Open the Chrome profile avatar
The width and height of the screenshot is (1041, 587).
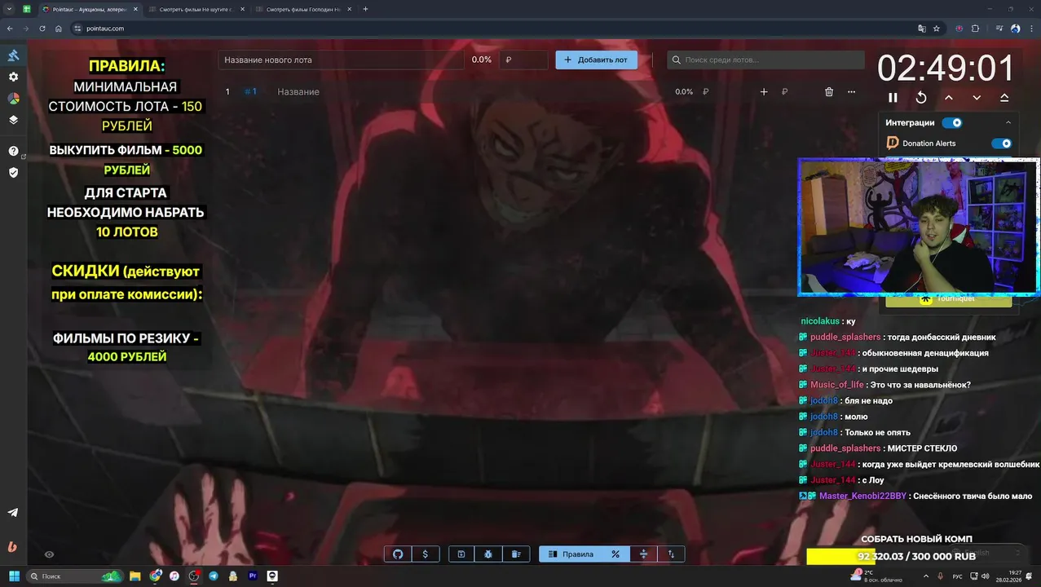1016,29
